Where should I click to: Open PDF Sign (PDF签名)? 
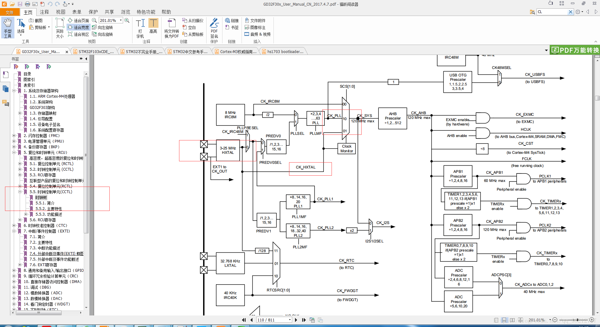214,28
